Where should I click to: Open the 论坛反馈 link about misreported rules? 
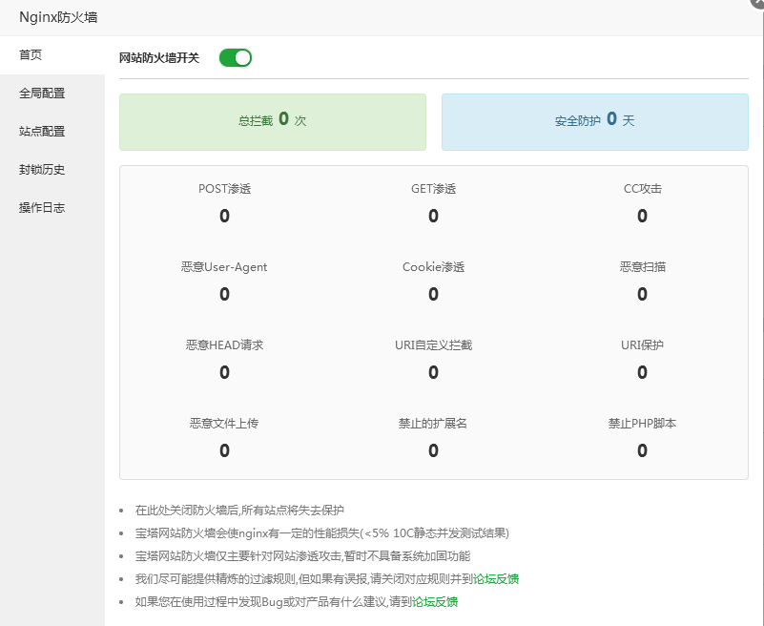coord(497,578)
